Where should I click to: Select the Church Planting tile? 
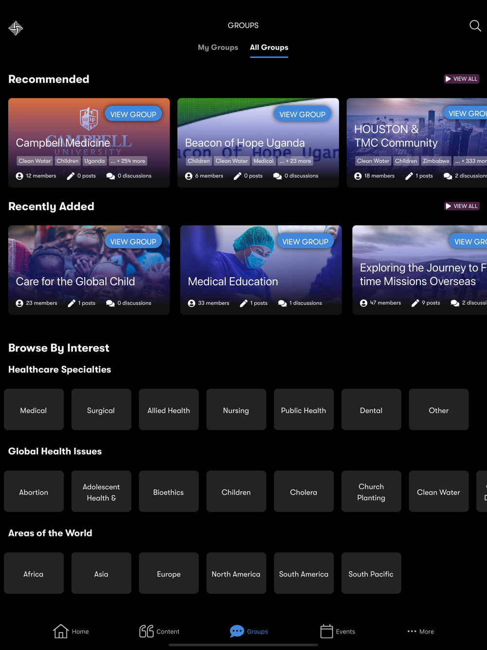point(371,492)
